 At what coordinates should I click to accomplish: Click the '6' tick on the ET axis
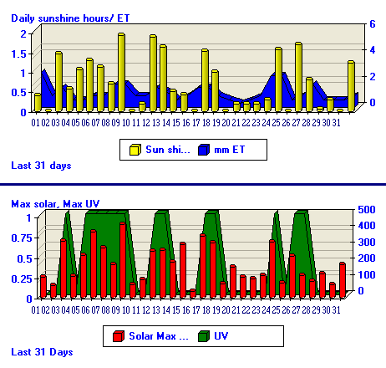pos(373,24)
